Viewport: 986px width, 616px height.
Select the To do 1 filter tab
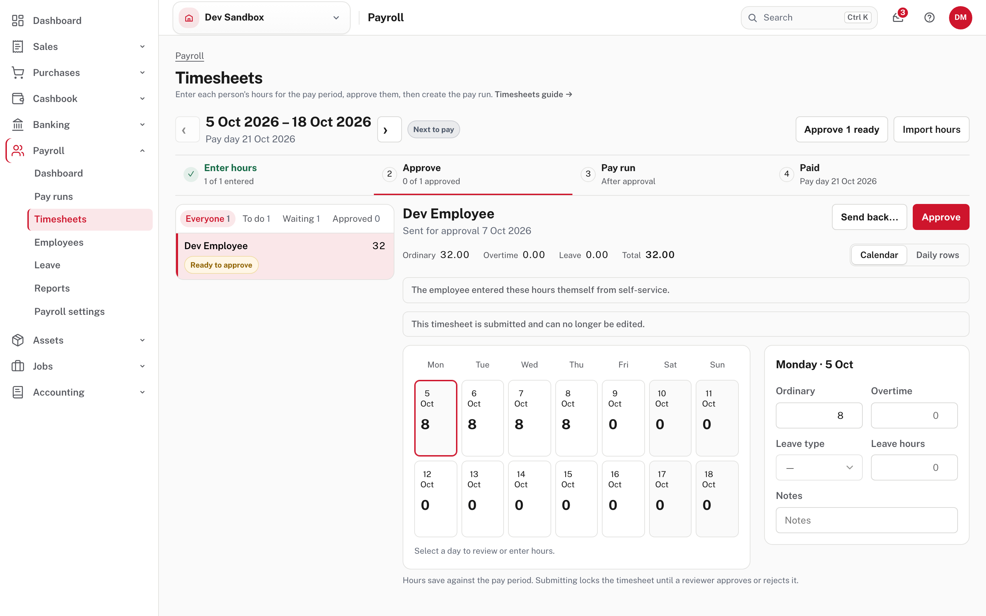[256, 219]
